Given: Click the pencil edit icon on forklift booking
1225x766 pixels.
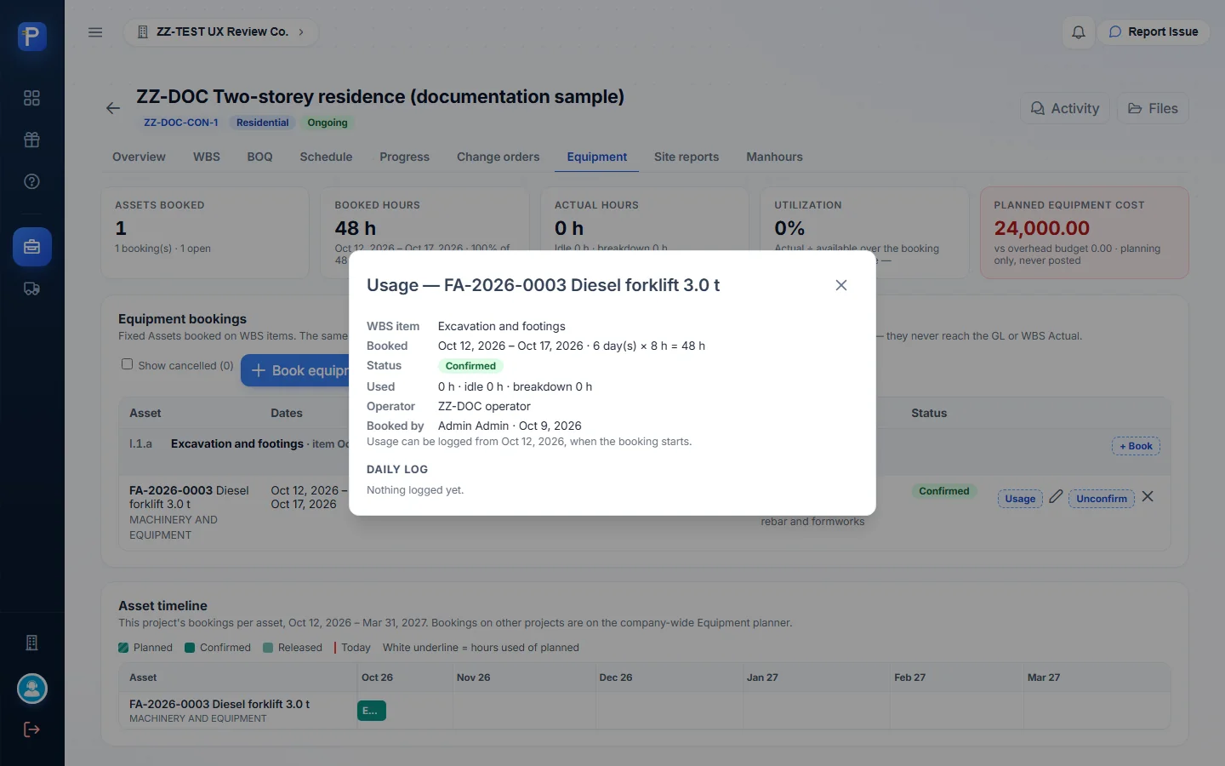Looking at the screenshot, I should click(1056, 496).
